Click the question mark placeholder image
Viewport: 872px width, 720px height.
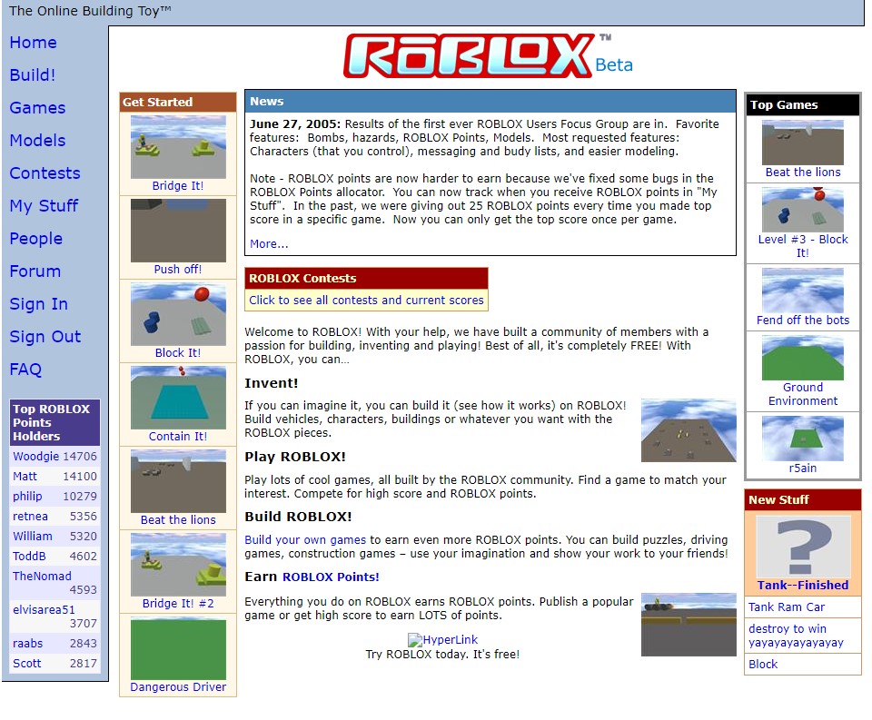click(x=802, y=547)
